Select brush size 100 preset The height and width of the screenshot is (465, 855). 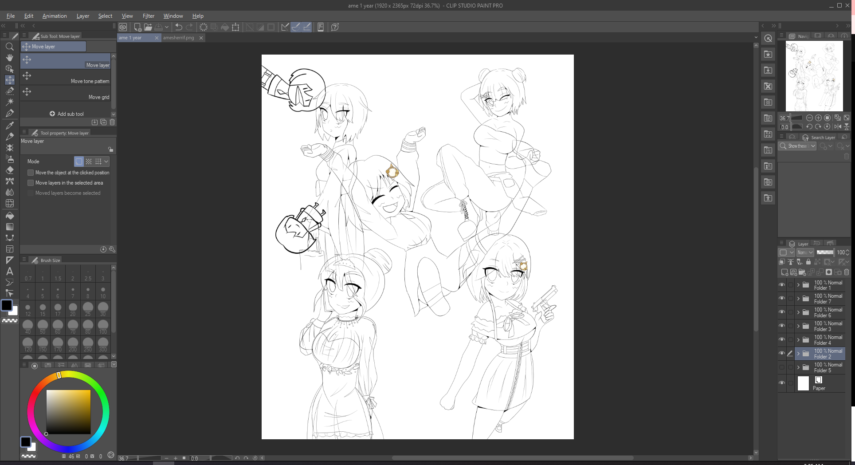(x=103, y=327)
